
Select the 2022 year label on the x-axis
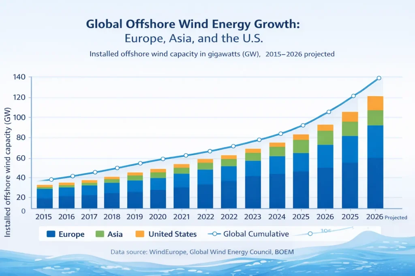click(x=205, y=216)
